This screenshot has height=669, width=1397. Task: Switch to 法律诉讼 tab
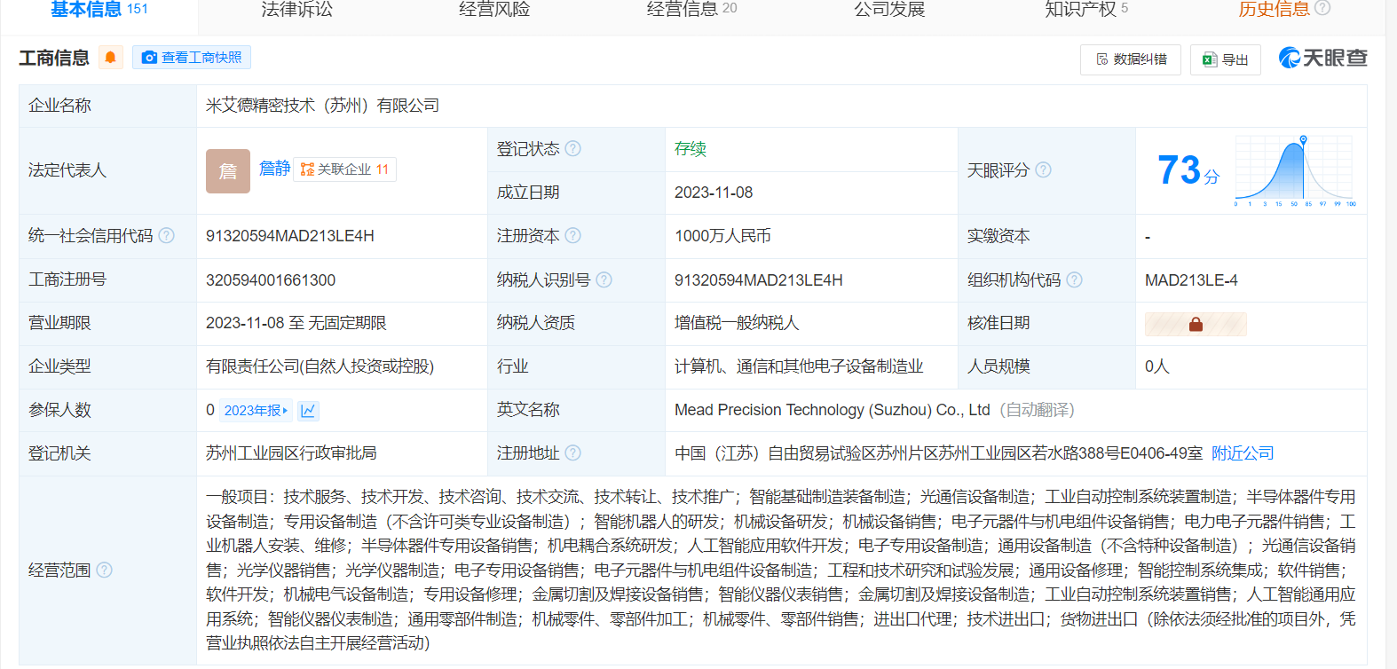coord(297,9)
